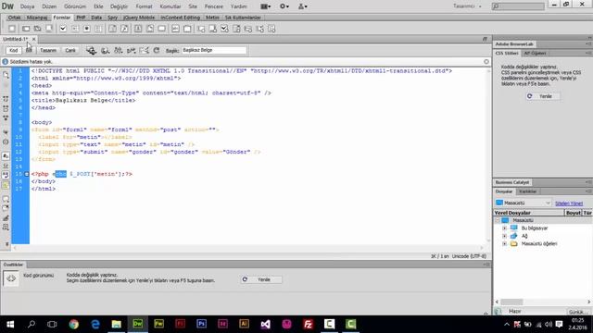
Task: Switch to Tasarım (Design) view
Action: 48,50
